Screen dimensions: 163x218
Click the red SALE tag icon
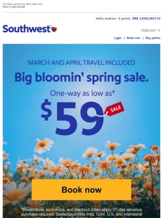(x=115, y=109)
